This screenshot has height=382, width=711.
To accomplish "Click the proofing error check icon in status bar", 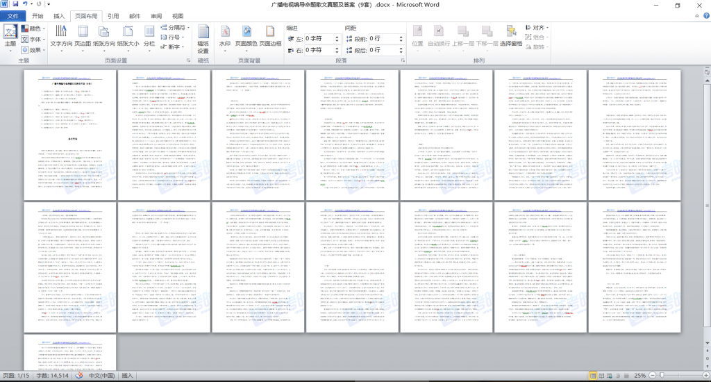I will click(x=80, y=375).
